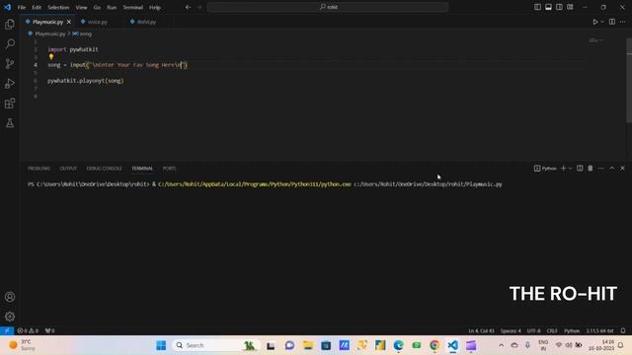The width and height of the screenshot is (632, 355).
Task: Switch to the Playmusic.py editor tab
Action: tap(47, 22)
